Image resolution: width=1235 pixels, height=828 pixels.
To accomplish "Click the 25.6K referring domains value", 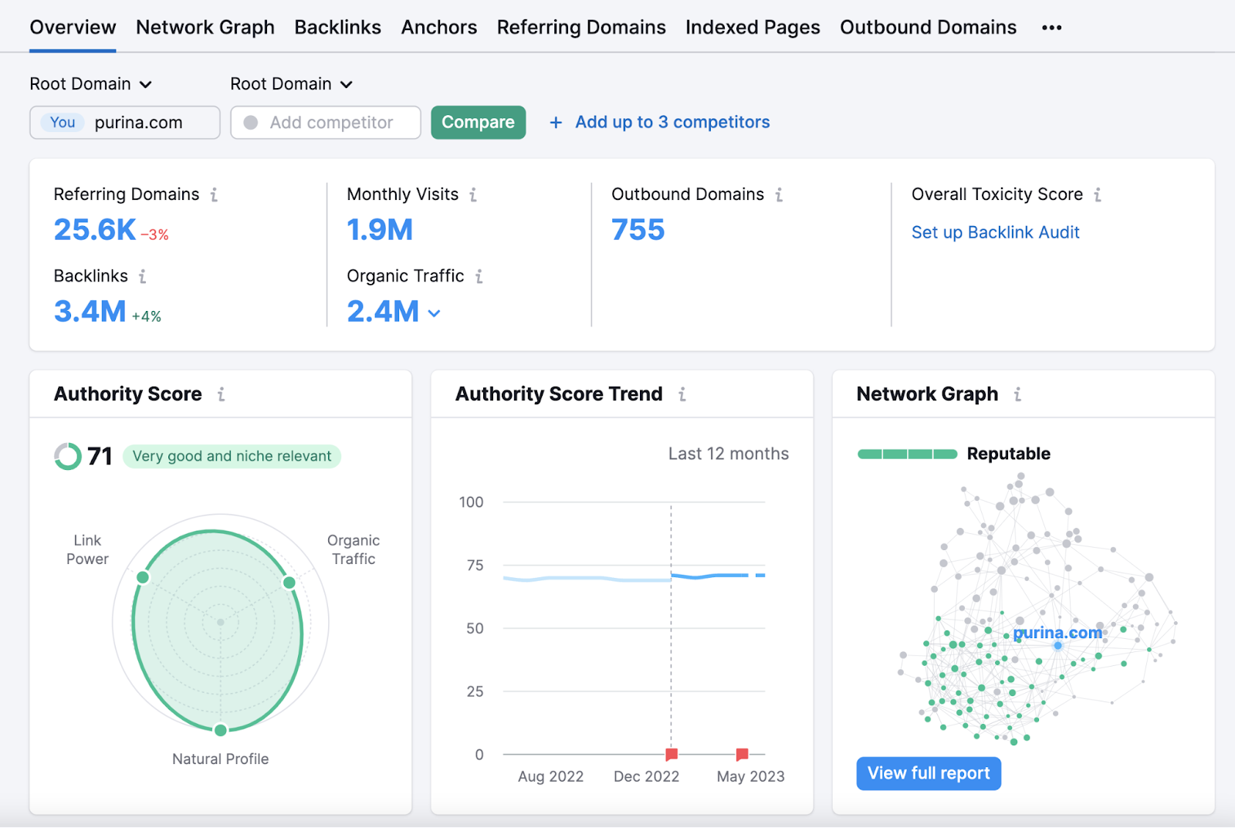I will click(x=95, y=230).
